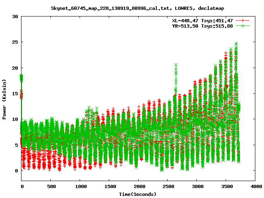Click the Time(Seconds) x-axis label
The image size is (264, 198).
(x=138, y=194)
